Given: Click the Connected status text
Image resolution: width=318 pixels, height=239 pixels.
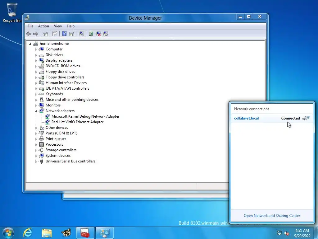Looking at the screenshot, I should 290,118.
